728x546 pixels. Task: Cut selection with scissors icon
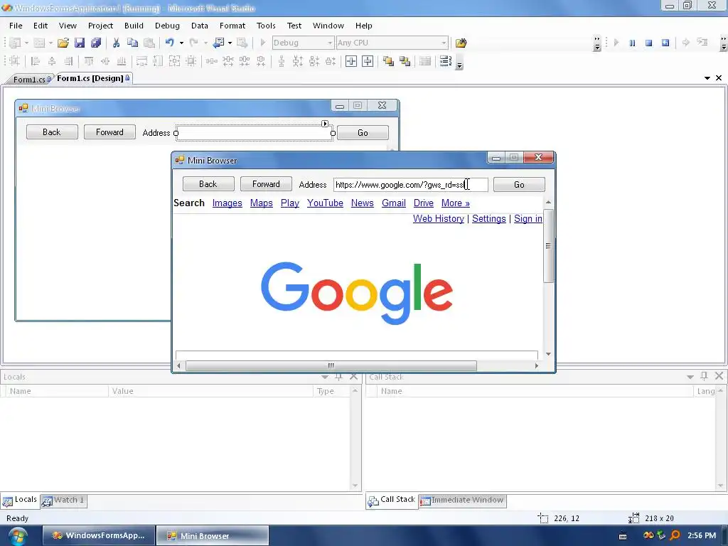116,43
